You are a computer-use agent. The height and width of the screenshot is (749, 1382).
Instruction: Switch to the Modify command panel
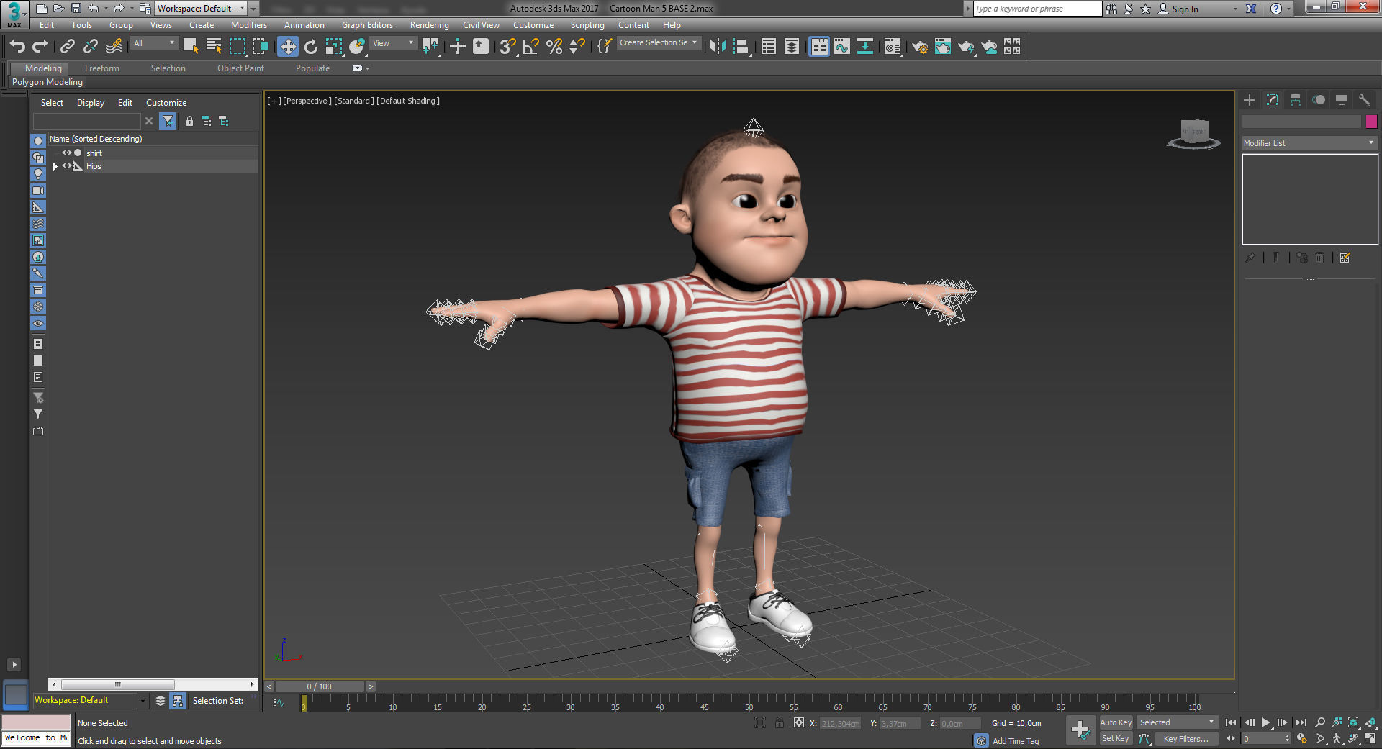click(x=1273, y=100)
